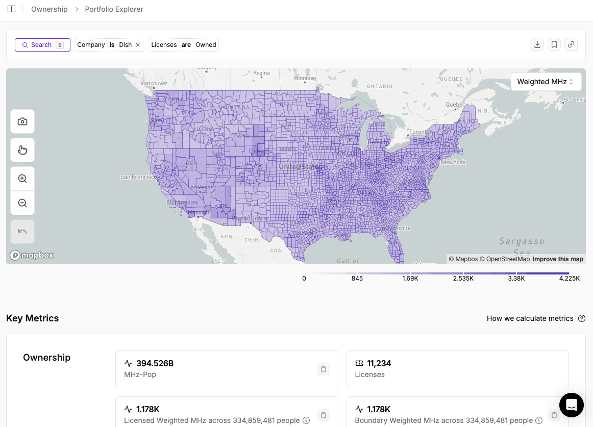This screenshot has width=593, height=427.
Task: Toggle the sidebar panel icon
Action: pos(11,9)
